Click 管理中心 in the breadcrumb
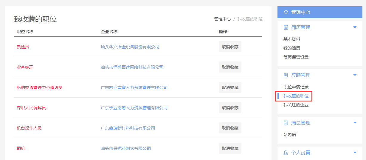 click(222, 19)
